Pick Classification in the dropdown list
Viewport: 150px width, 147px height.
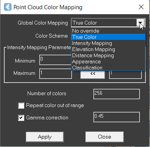108,68
